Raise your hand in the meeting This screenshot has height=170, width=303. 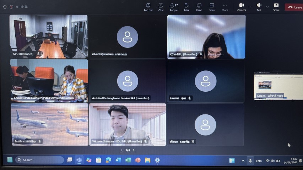186,7
